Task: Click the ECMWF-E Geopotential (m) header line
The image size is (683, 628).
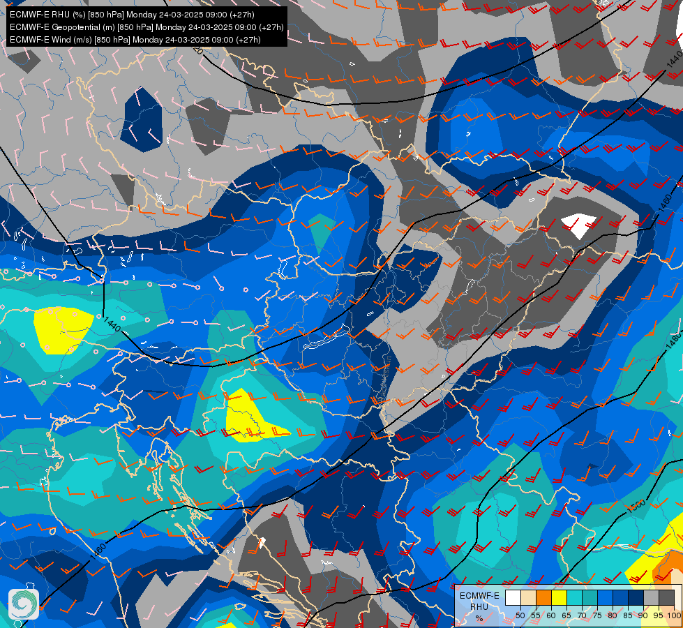Action: (147, 27)
